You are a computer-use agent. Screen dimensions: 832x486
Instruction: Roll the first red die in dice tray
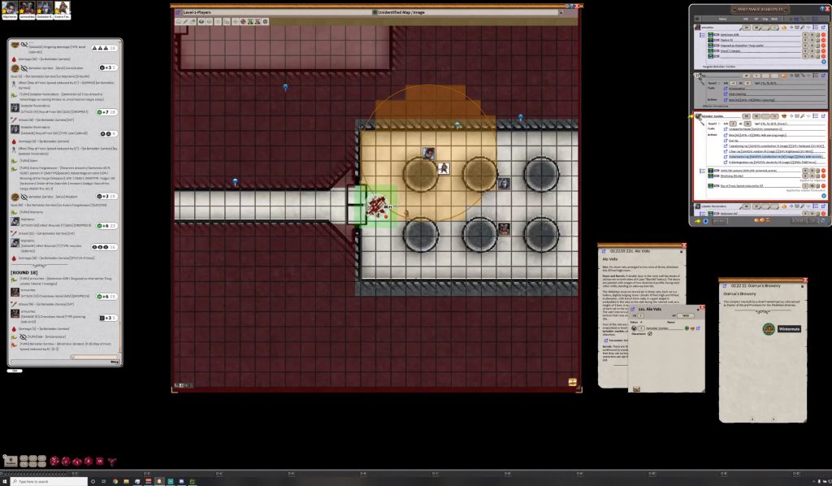click(54, 461)
